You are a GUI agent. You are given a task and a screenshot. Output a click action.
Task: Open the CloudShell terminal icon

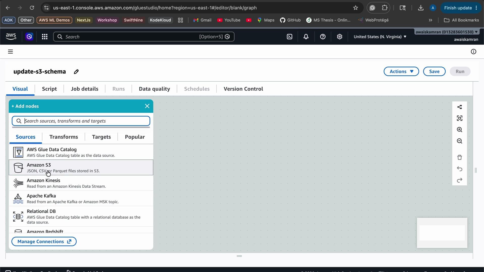[290, 37]
